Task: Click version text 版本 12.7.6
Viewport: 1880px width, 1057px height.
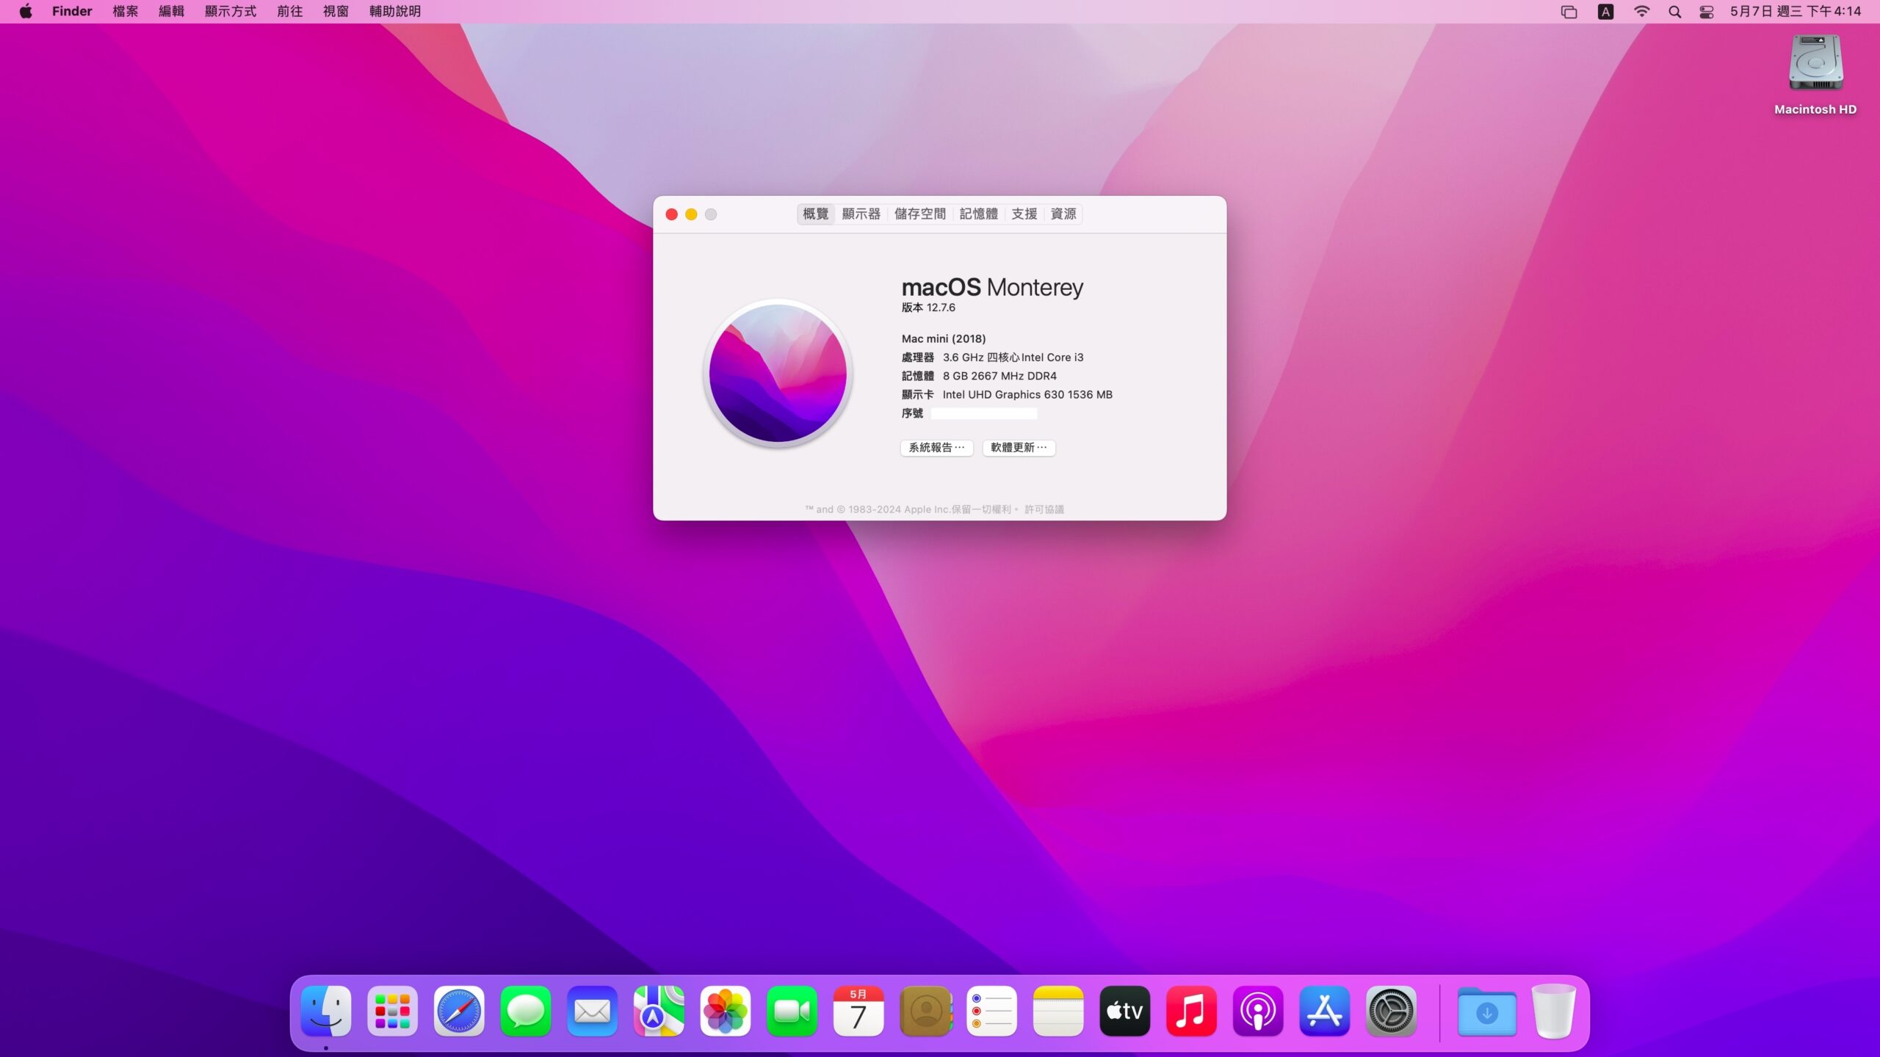Action: [x=928, y=308]
